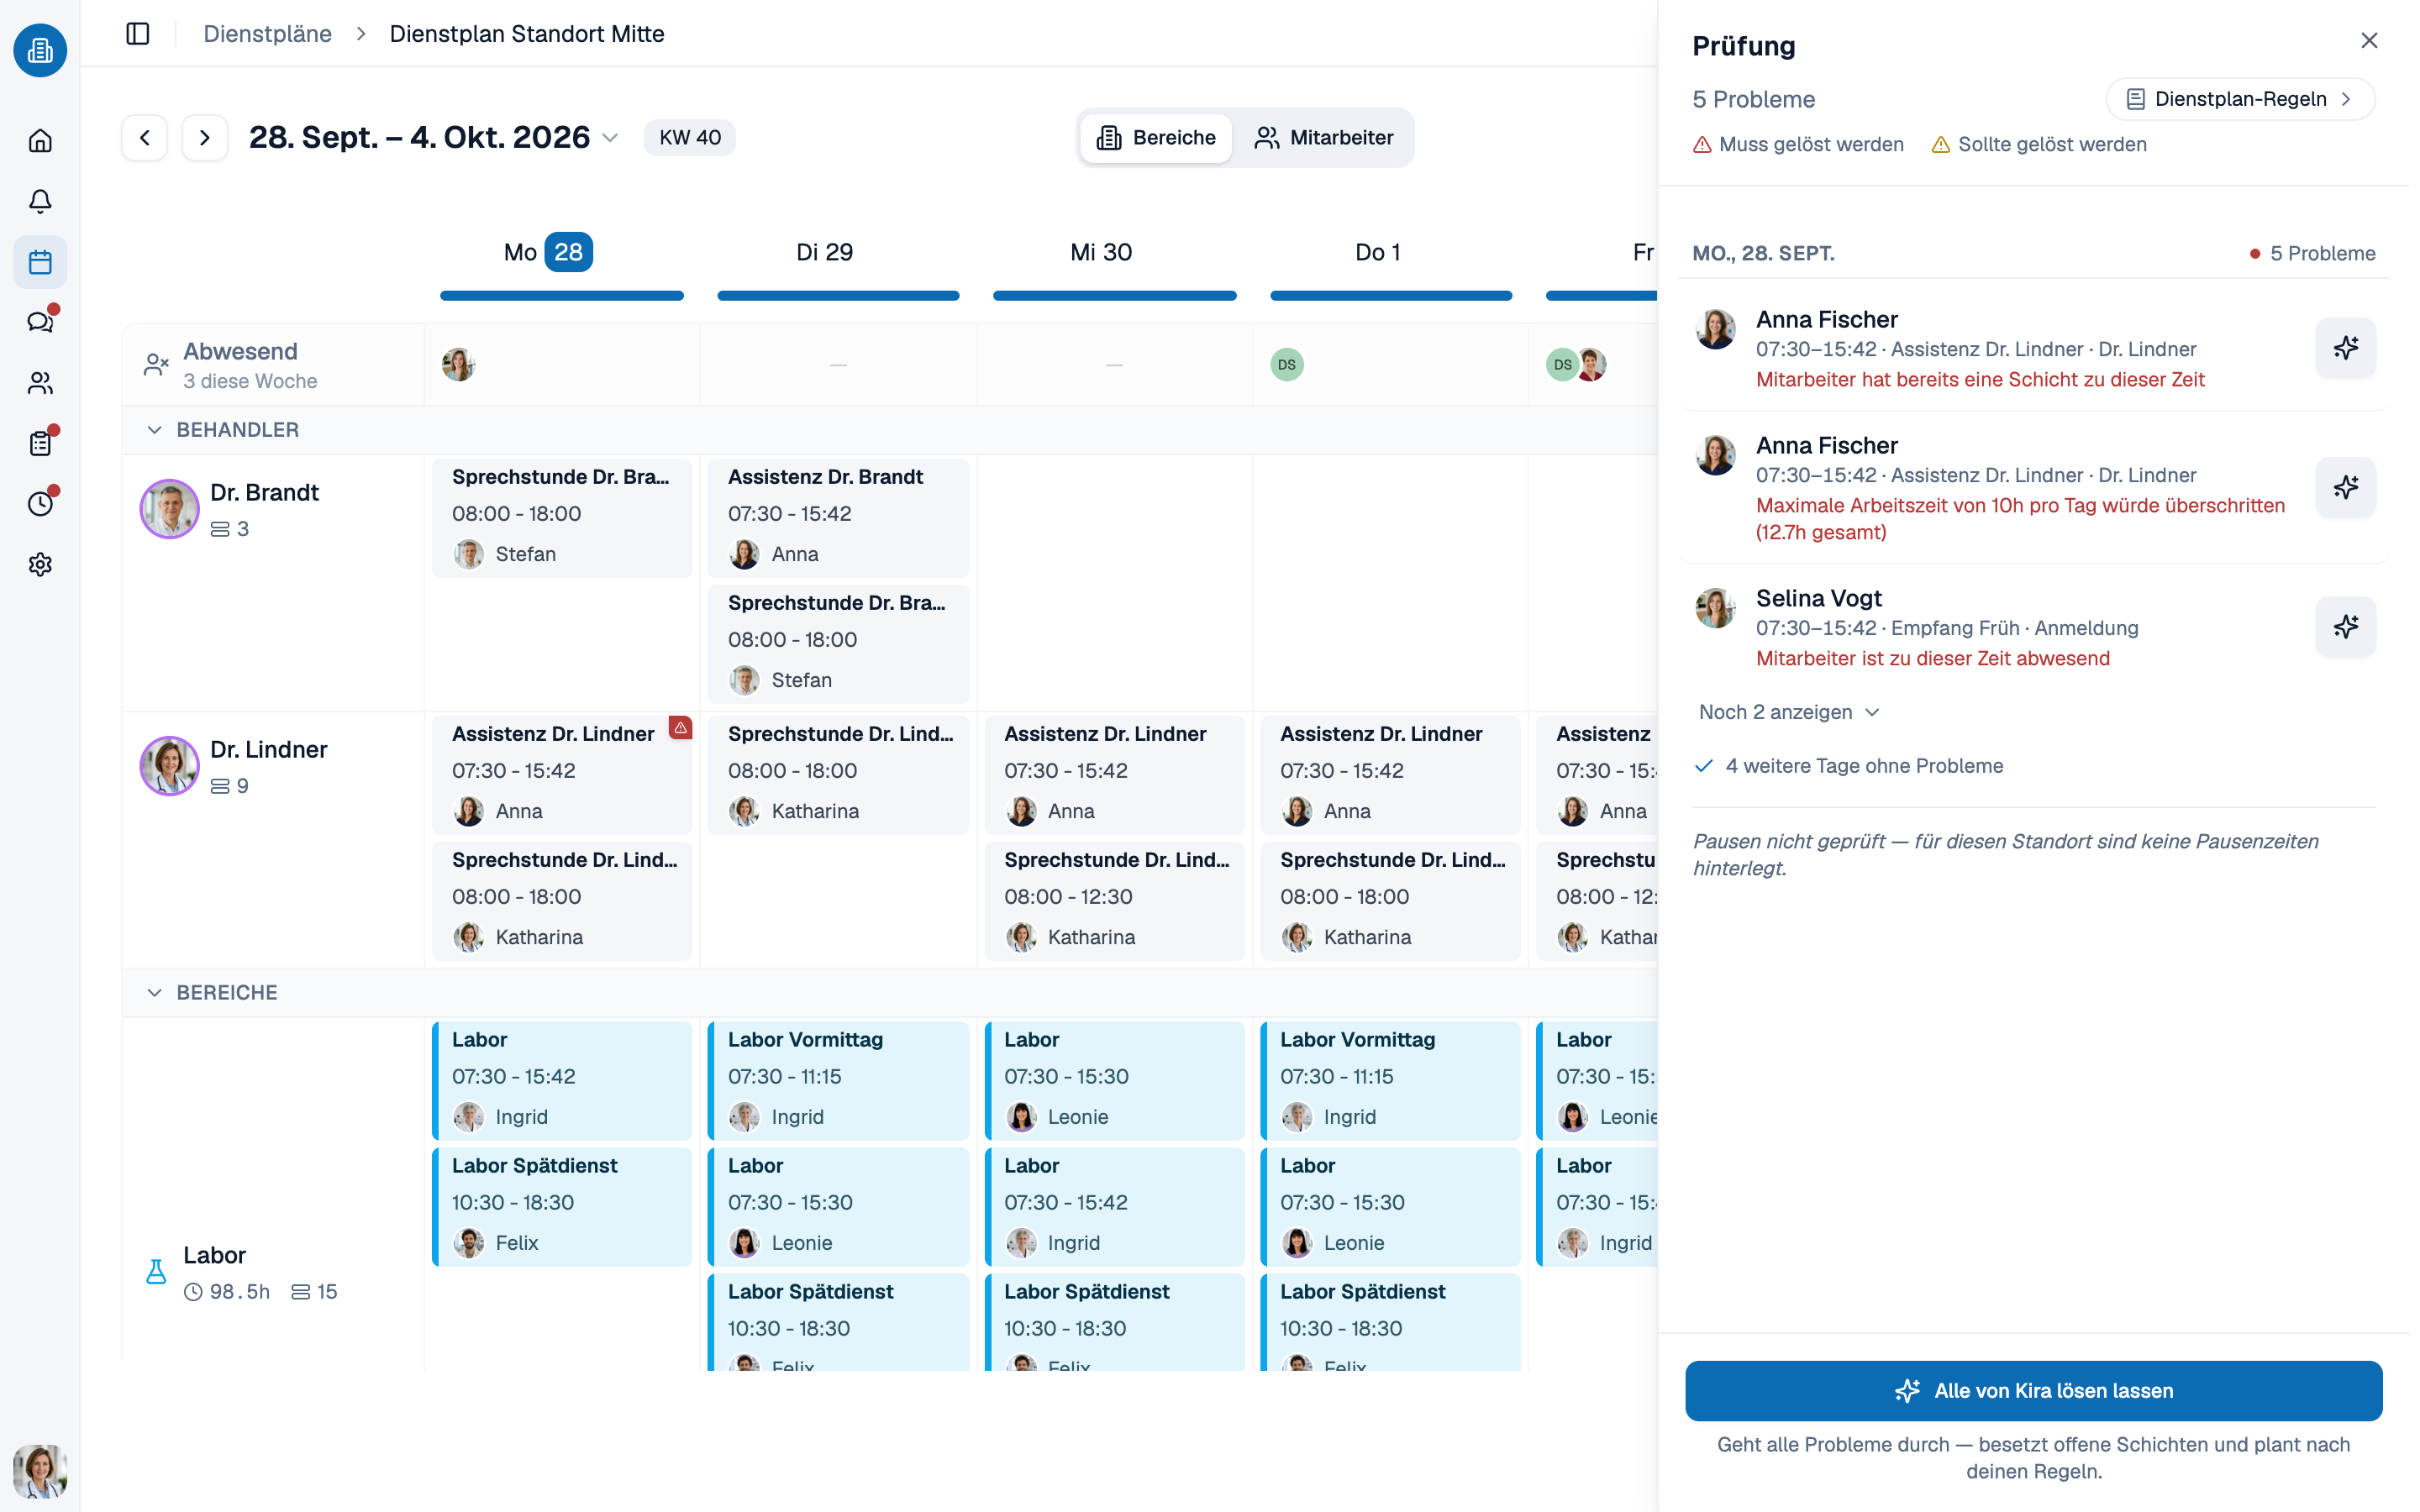Let Kira solve Anna Fischer's shift overlap problem
The image size is (2420, 1512).
point(2345,348)
